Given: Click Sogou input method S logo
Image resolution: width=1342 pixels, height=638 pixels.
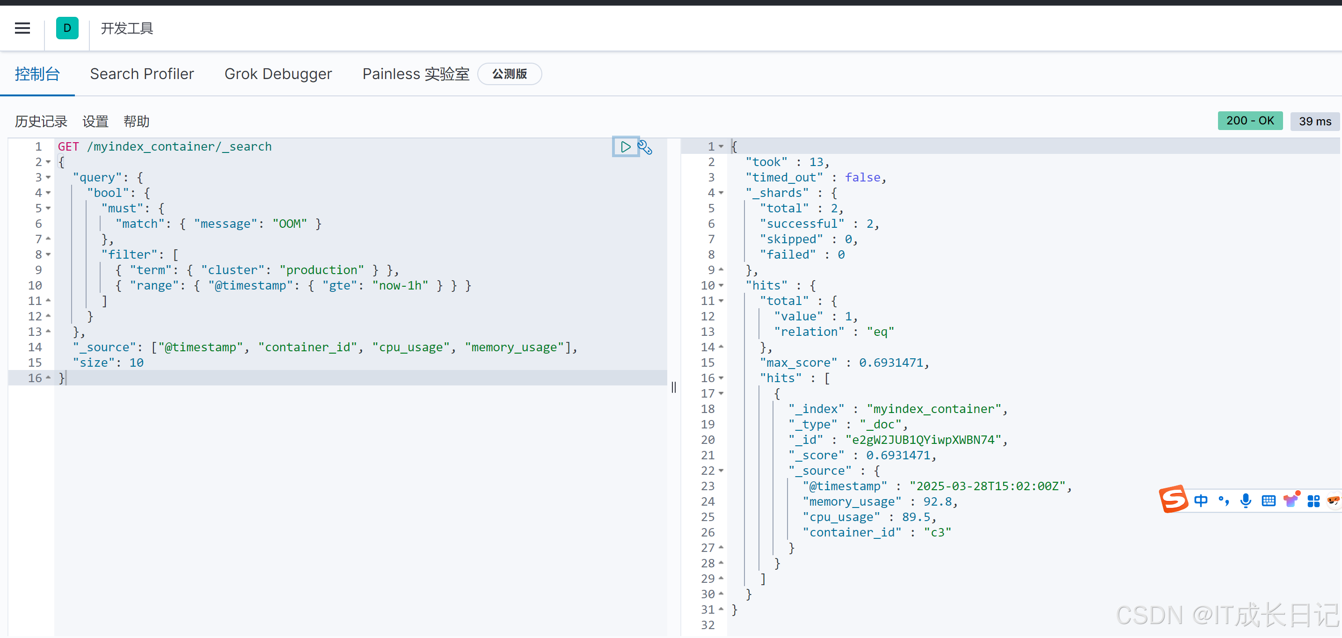Looking at the screenshot, I should 1173,500.
